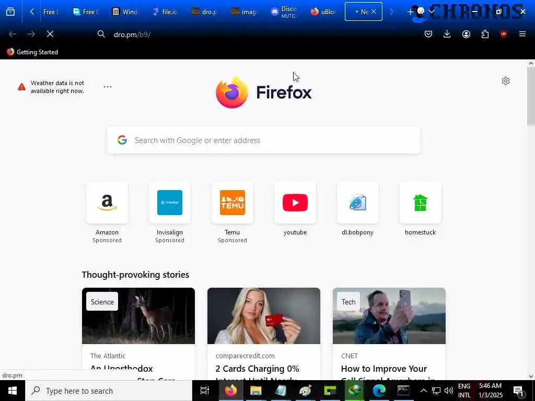
Task: Stop loading the current page
Action: [50, 34]
